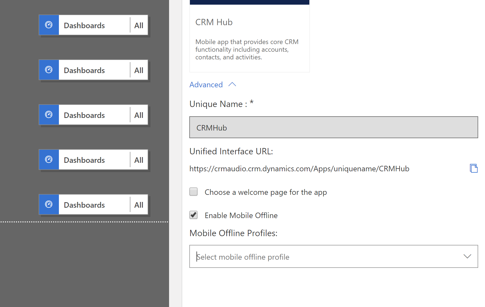
Task: Click the gauge icon on the second Dashboards tile
Action: point(49,70)
